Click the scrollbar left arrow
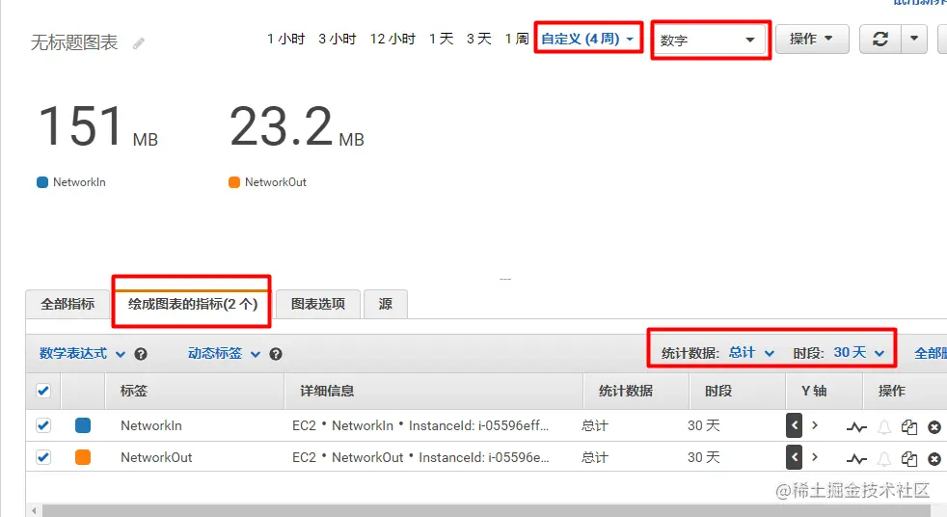947x517 pixels. coord(34,511)
